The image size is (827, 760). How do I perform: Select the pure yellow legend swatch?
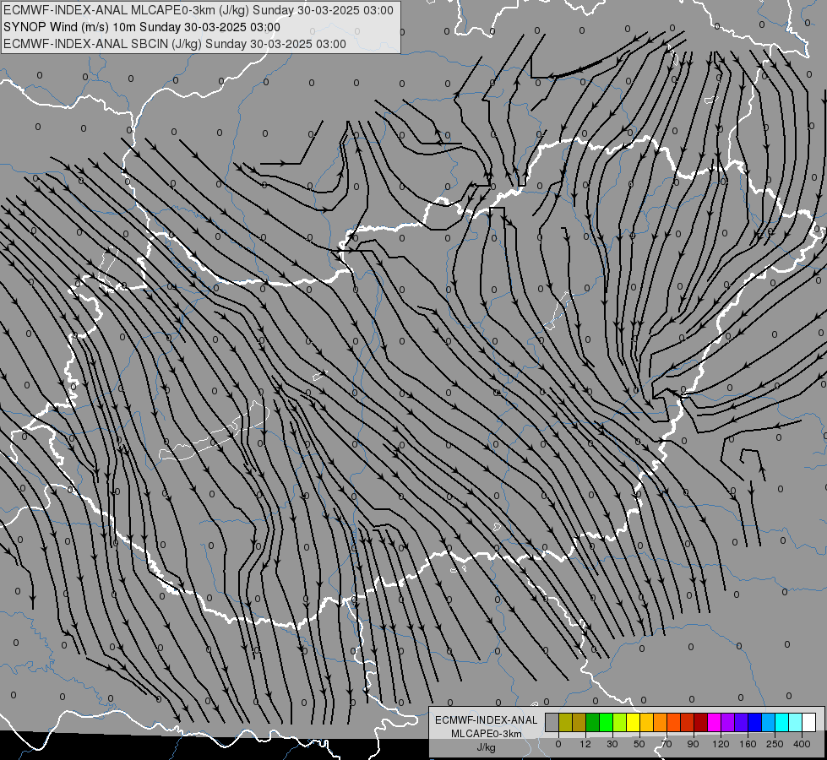tap(633, 723)
